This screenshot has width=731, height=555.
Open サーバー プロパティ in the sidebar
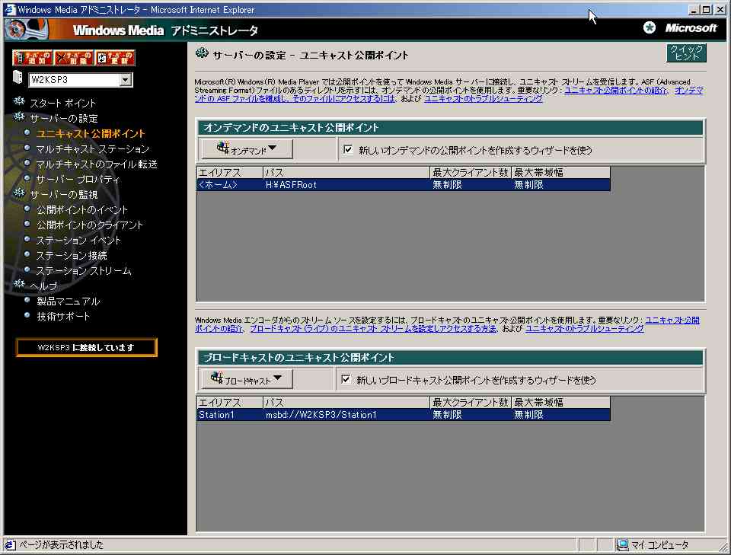coord(78,180)
